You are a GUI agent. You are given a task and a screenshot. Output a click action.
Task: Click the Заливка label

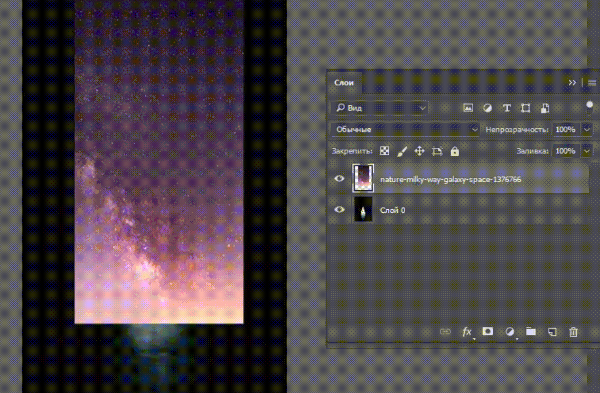click(x=532, y=151)
